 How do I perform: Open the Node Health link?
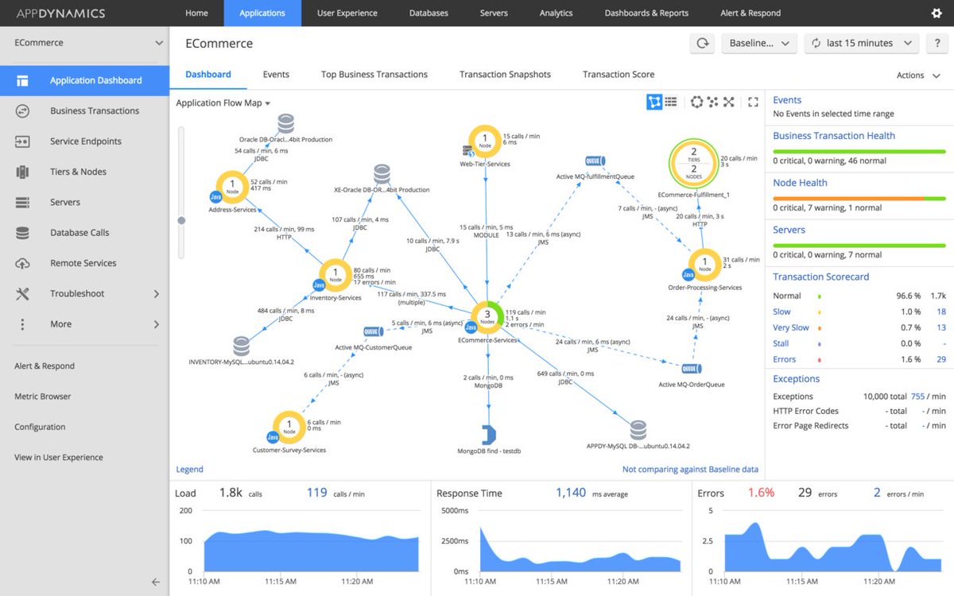(x=800, y=183)
